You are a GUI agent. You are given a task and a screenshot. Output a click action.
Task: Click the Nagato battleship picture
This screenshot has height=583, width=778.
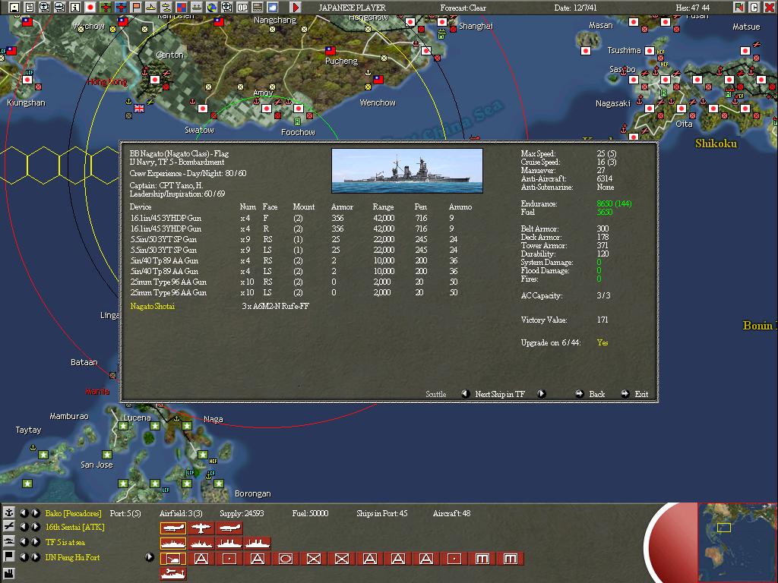[407, 171]
